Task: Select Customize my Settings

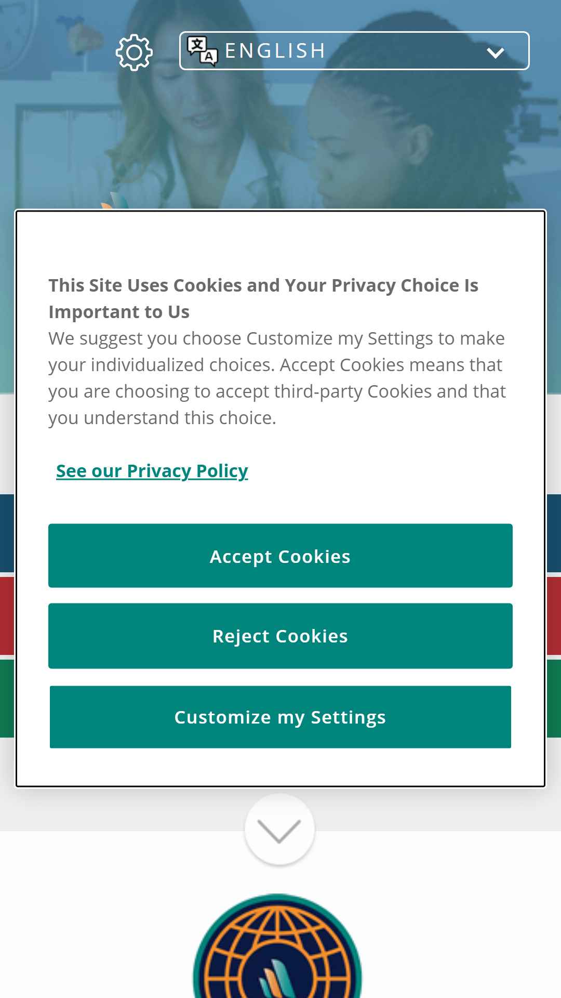Action: (x=280, y=717)
